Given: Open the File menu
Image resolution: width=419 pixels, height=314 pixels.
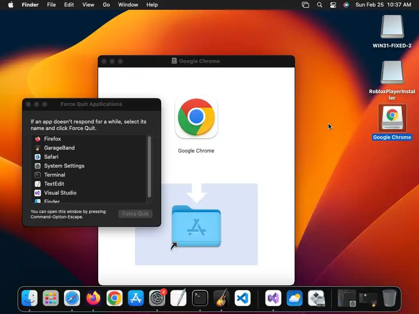Looking at the screenshot, I should click(x=51, y=5).
